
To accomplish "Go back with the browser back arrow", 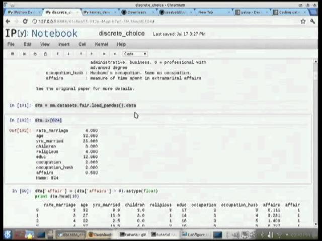I will coord(8,21).
